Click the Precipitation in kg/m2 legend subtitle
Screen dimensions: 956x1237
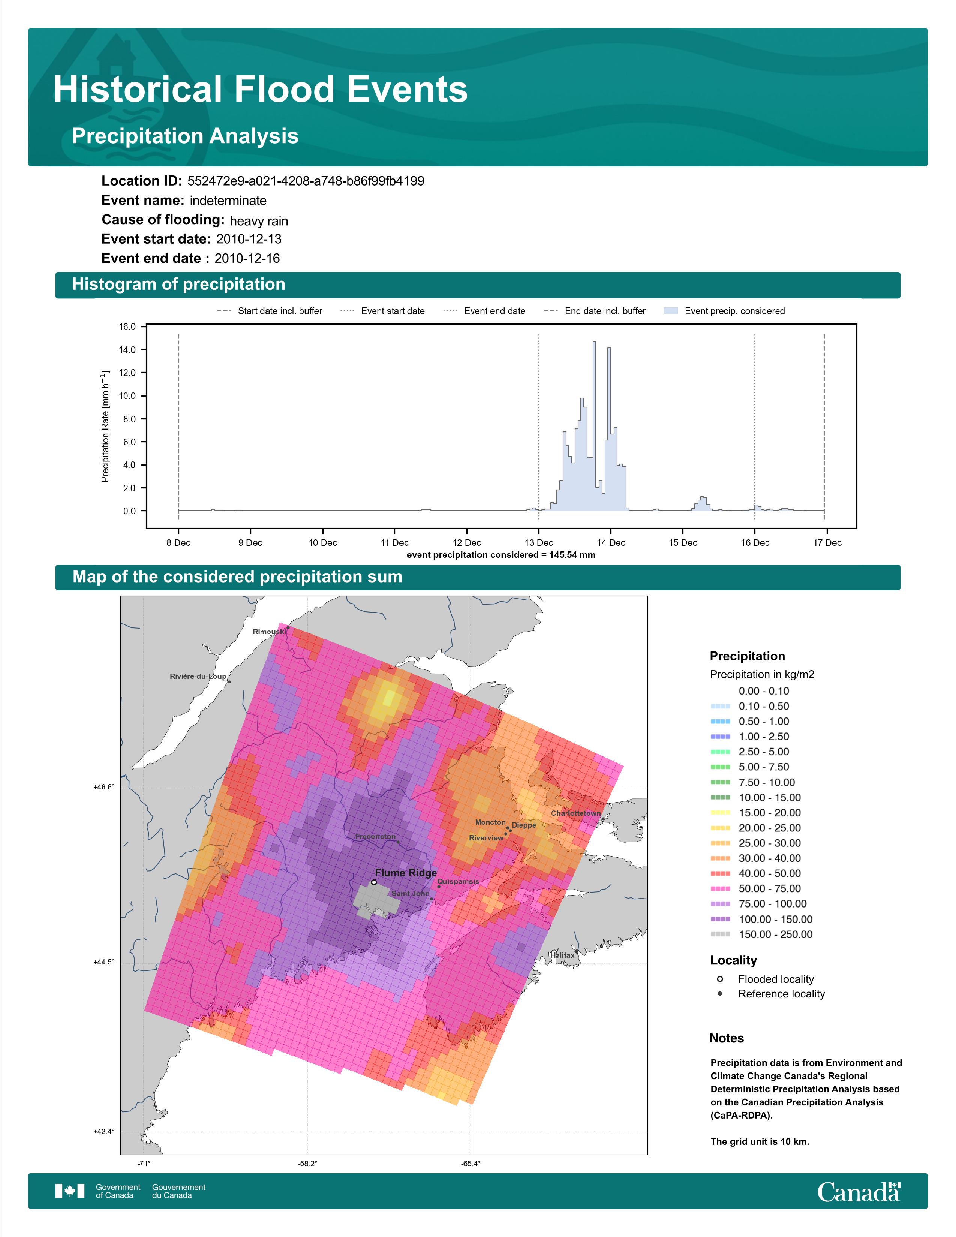pos(762,674)
